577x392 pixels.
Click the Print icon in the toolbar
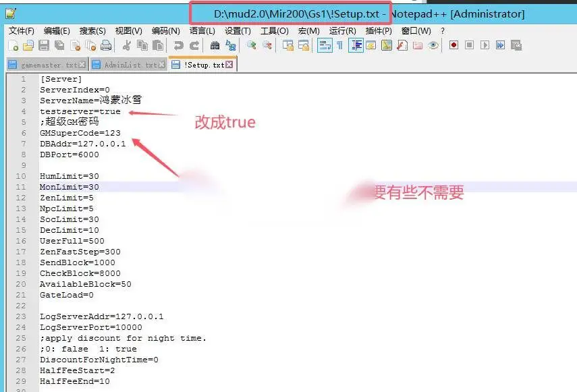[x=106, y=46]
